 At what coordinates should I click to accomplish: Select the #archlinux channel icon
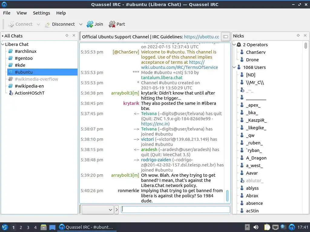coord(11,51)
